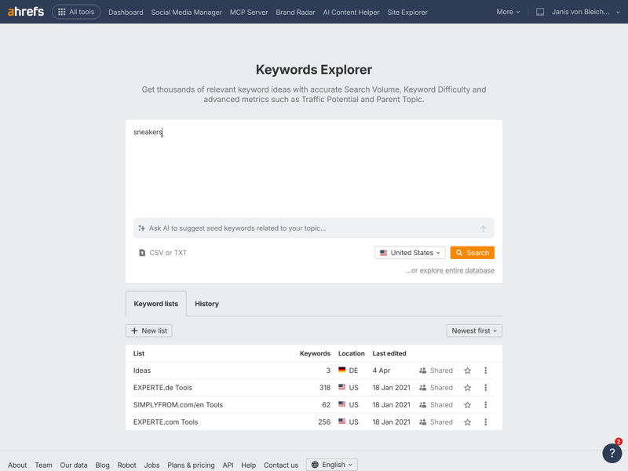
Task: Open Site Explorer from top navigation
Action: pyautogui.click(x=407, y=13)
